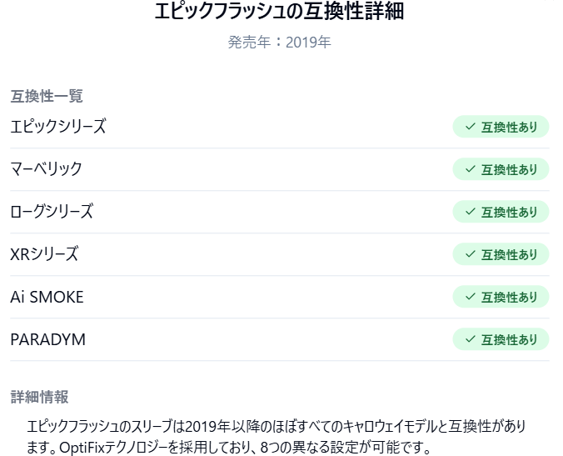Select the 互換性あり badge beside ローグシリーズ

[501, 211]
